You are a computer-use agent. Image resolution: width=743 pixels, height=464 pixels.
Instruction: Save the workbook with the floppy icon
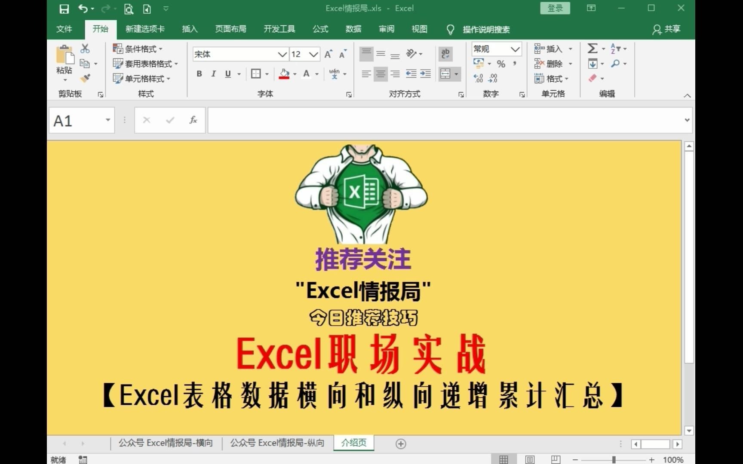[x=64, y=9]
